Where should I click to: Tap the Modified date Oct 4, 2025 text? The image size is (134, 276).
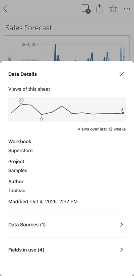tap(54, 202)
